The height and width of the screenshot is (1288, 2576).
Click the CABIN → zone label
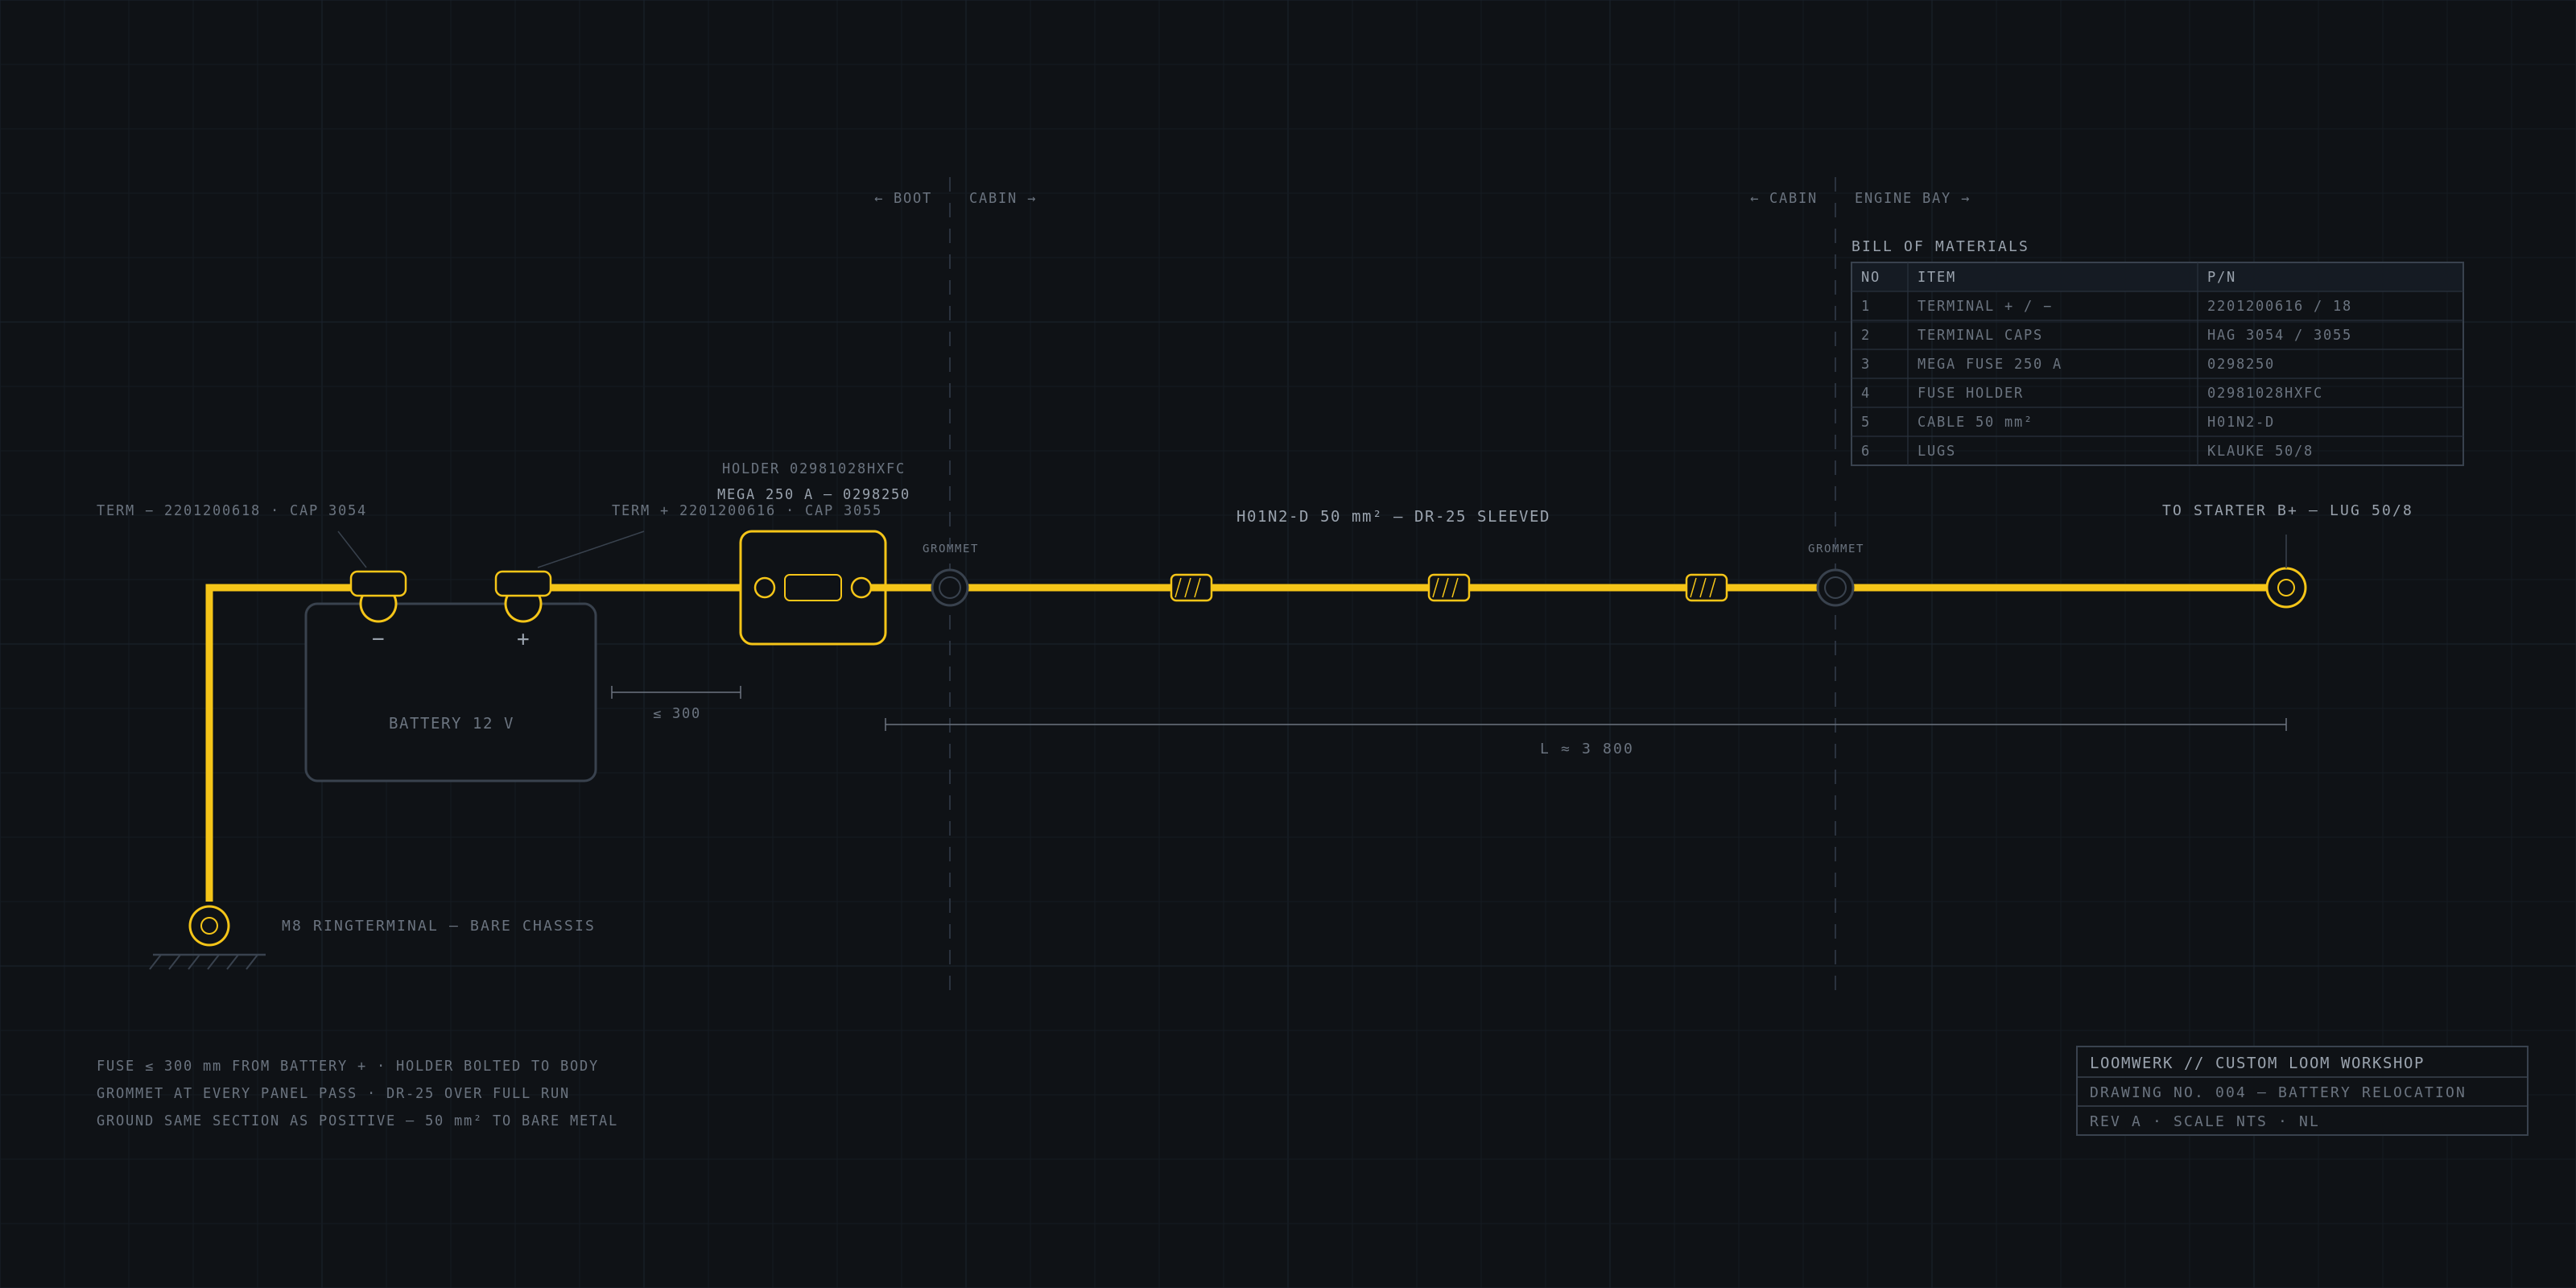[x=1002, y=198]
